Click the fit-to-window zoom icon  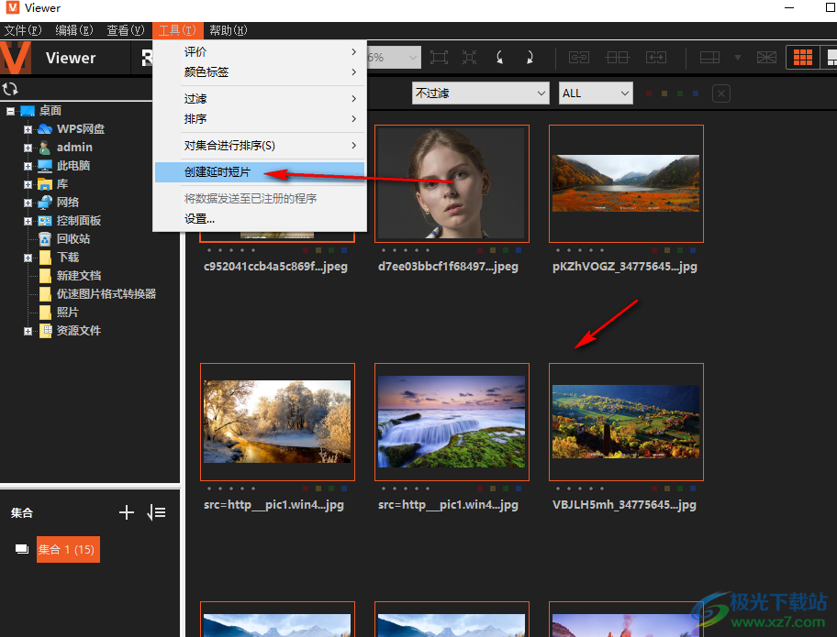pos(439,57)
